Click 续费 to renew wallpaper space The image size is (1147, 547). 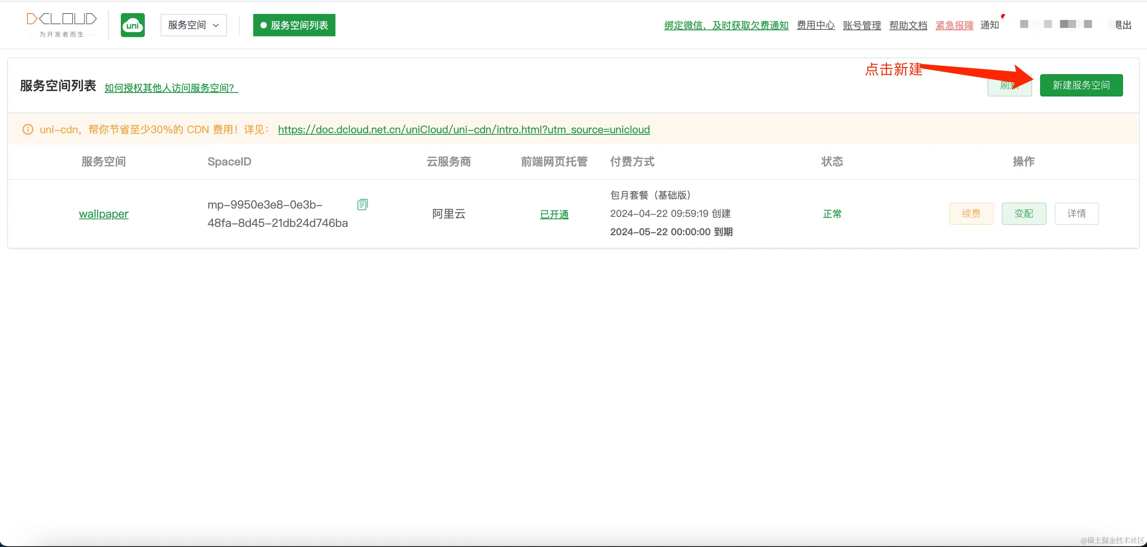pyautogui.click(x=971, y=214)
